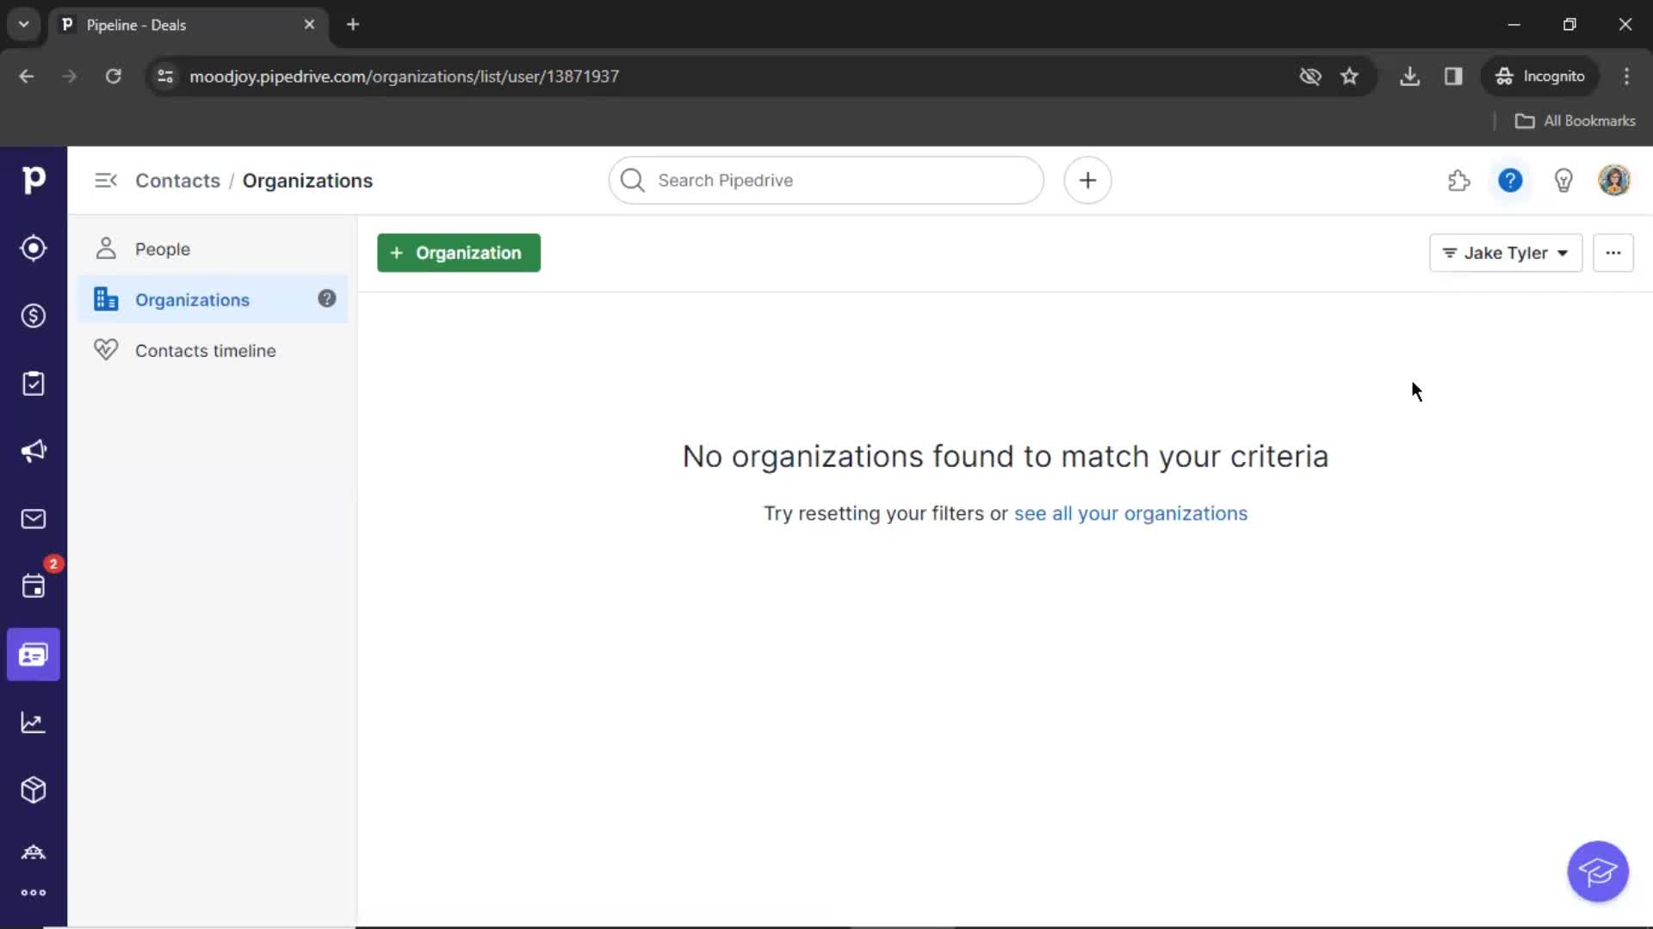Image resolution: width=1653 pixels, height=929 pixels.
Task: Click the Deals dollar sign icon
Action: pos(34,316)
